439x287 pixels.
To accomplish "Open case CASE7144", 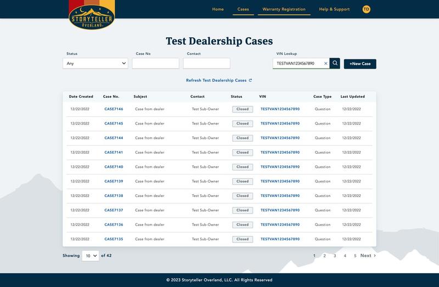I will (x=114, y=138).
